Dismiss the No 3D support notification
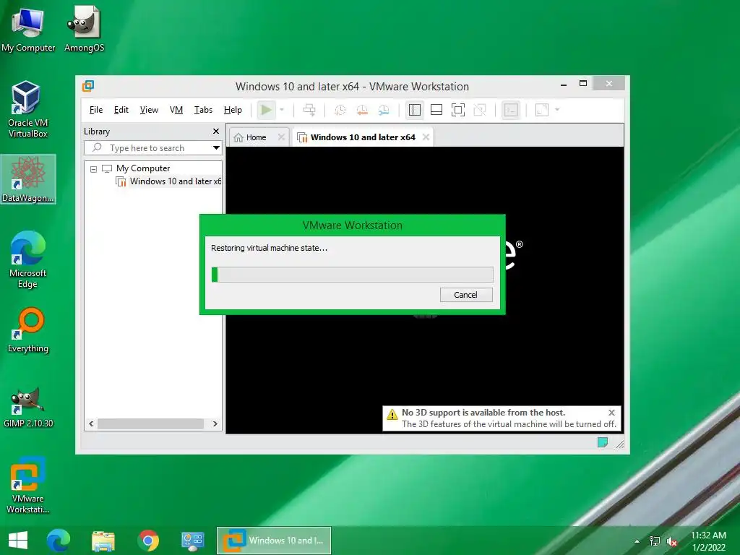740x555 pixels. [x=611, y=413]
